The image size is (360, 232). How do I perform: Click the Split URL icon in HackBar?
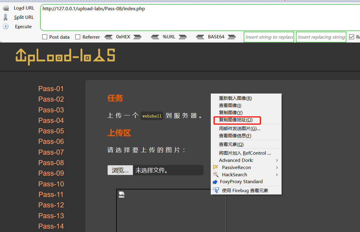5,17
